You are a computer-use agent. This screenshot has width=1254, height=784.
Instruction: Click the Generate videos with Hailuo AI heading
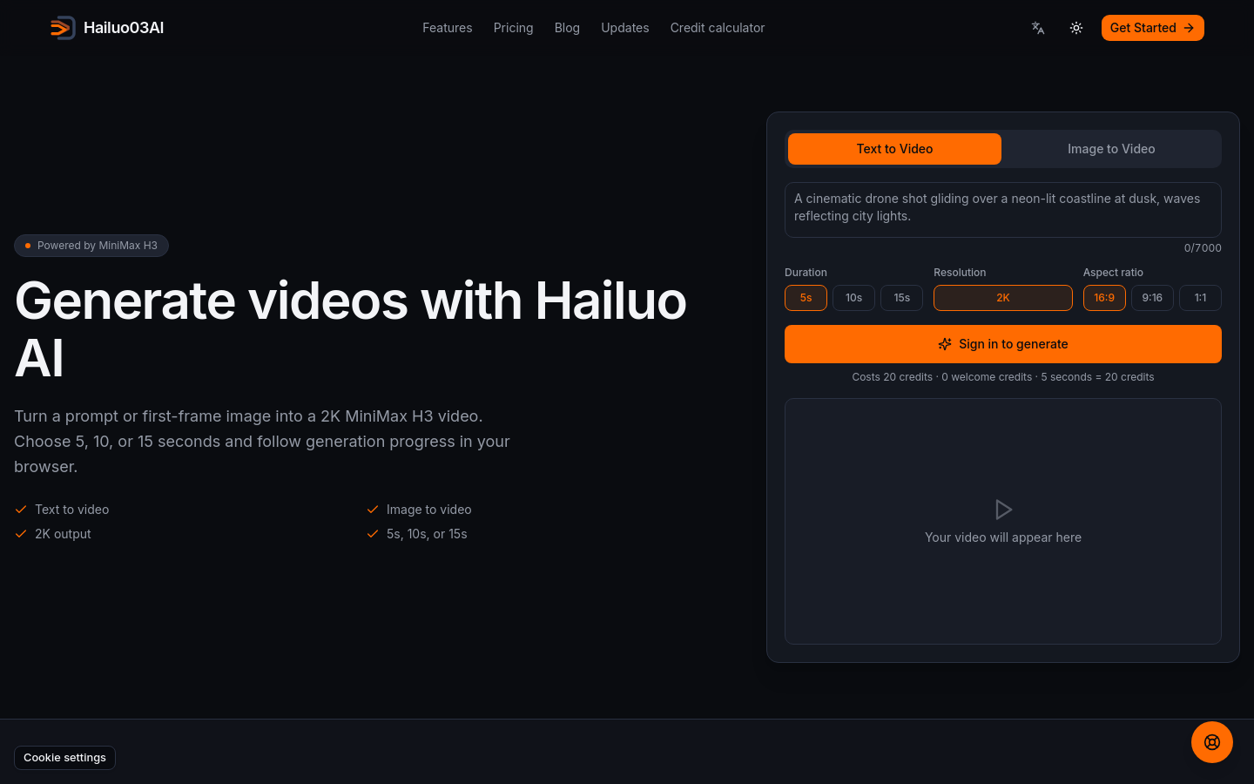[x=351, y=329]
